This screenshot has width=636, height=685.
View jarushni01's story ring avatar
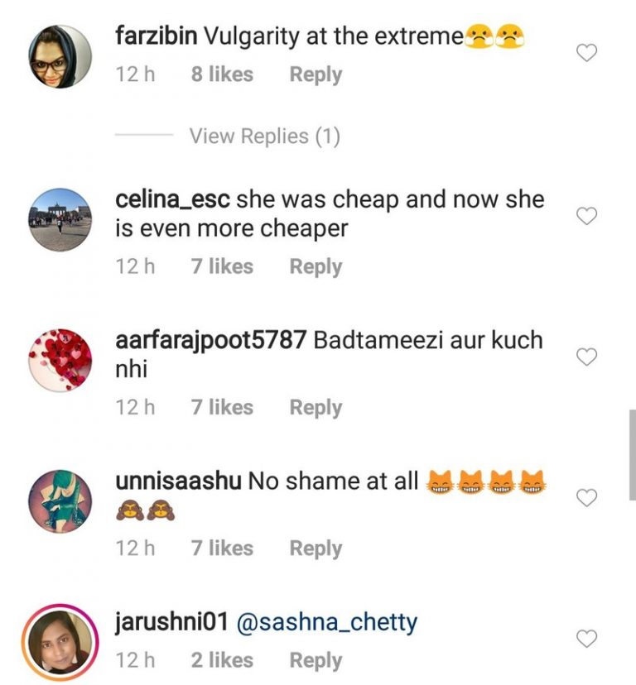pyautogui.click(x=60, y=642)
